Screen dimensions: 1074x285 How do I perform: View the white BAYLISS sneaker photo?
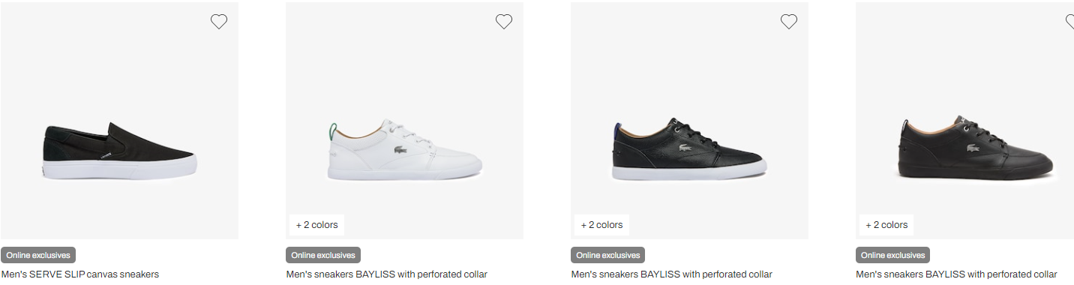click(x=404, y=121)
